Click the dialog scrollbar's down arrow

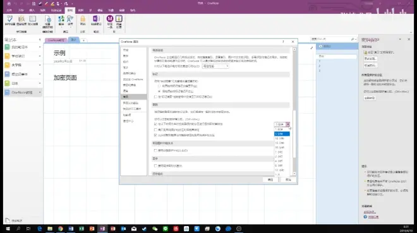click(x=294, y=174)
